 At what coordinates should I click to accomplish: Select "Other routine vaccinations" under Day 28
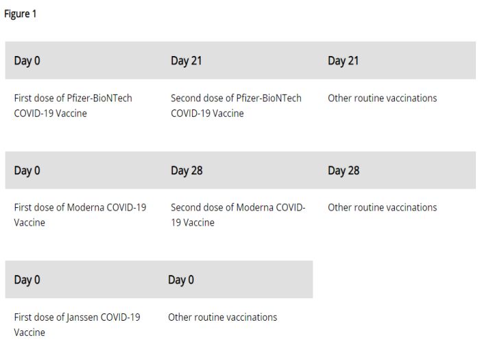point(382,207)
